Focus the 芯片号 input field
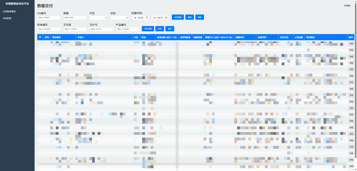Screen dimensions: 357x171 click(x=101, y=29)
